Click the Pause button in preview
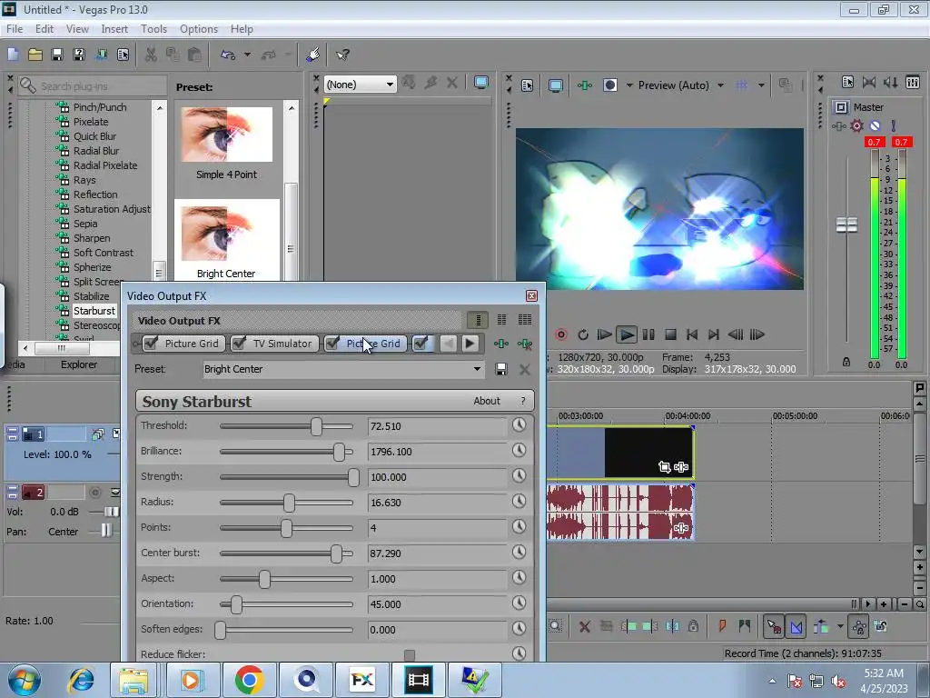The height and width of the screenshot is (698, 930). pyautogui.click(x=648, y=334)
